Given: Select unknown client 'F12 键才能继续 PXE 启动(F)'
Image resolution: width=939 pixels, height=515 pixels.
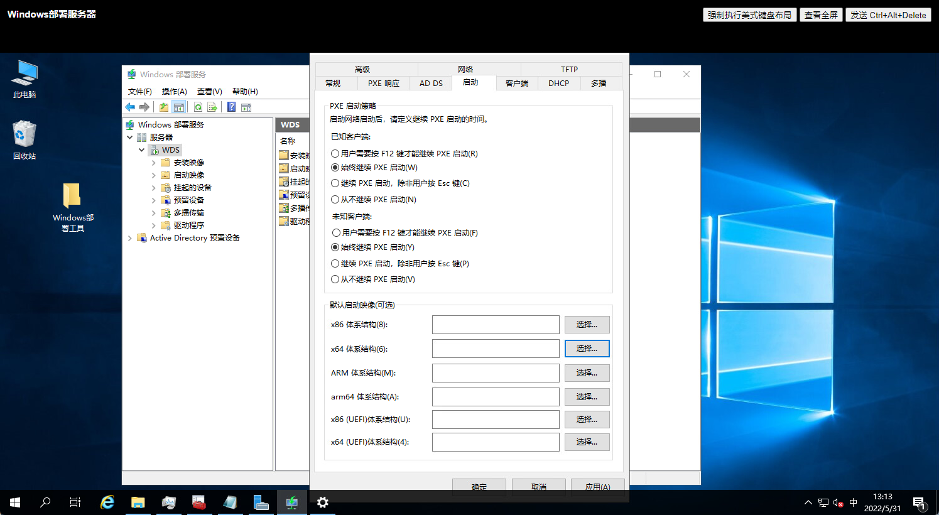Looking at the screenshot, I should pos(405,233).
